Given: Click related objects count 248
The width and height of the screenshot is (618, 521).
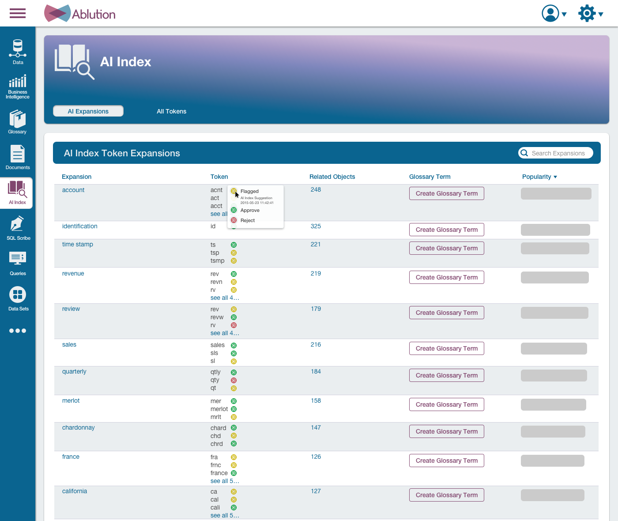Looking at the screenshot, I should [x=316, y=189].
